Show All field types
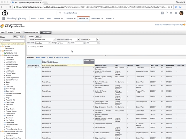The image size is (186, 139). point(15,37)
